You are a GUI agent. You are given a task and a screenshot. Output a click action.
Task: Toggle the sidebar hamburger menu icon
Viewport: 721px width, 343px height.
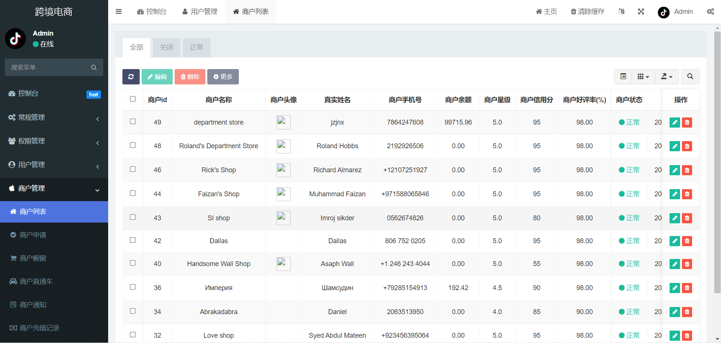[x=119, y=12]
